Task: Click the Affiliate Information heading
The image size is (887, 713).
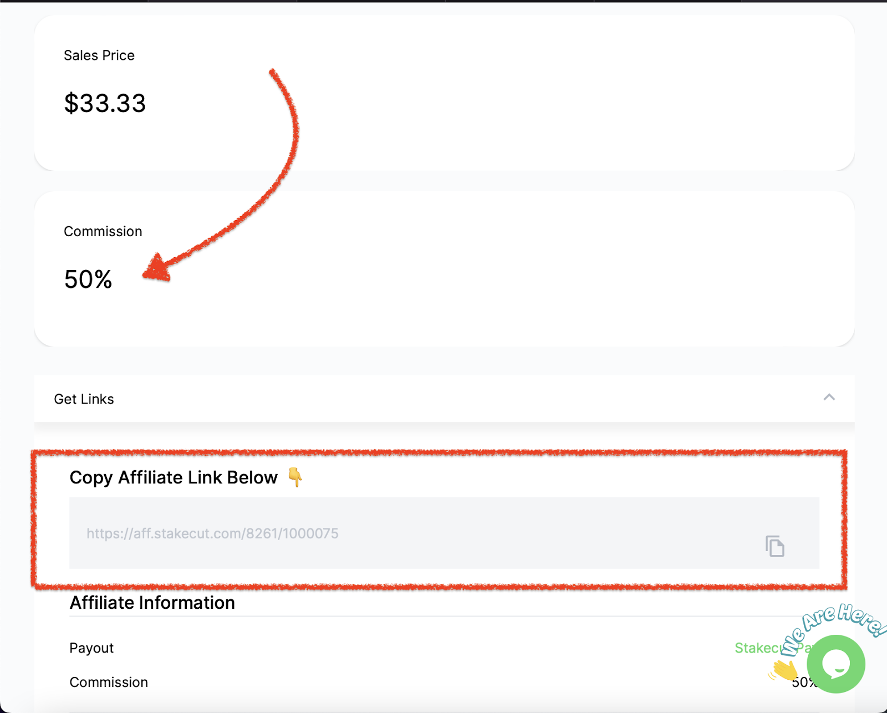Action: pos(152,603)
